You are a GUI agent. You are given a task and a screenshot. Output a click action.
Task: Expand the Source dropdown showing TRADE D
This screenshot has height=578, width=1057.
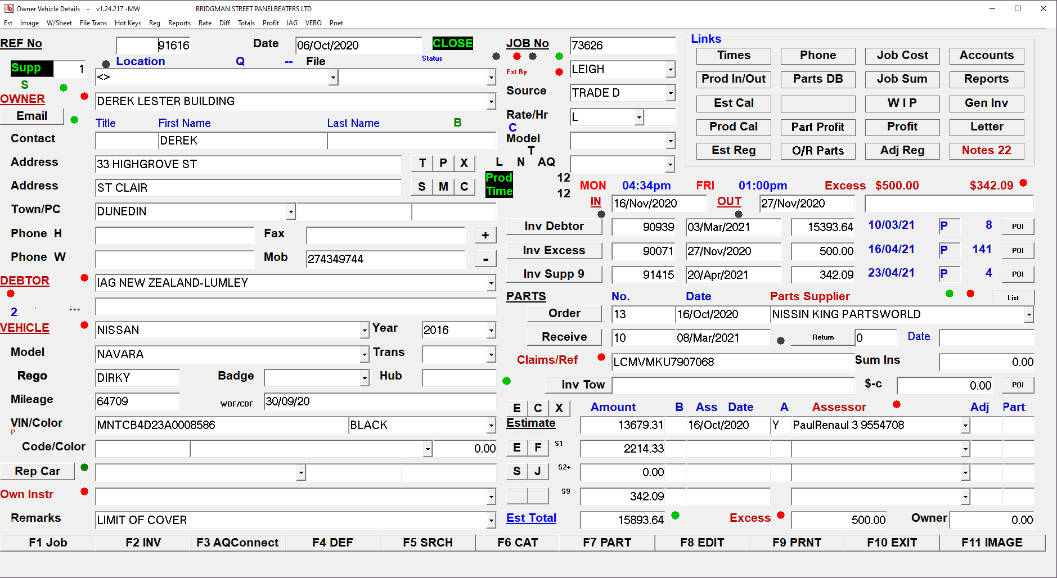[x=671, y=93]
